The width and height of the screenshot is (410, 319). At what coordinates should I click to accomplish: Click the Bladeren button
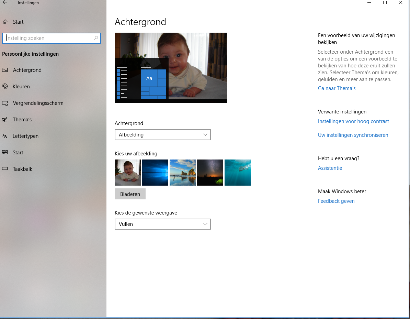pos(130,194)
